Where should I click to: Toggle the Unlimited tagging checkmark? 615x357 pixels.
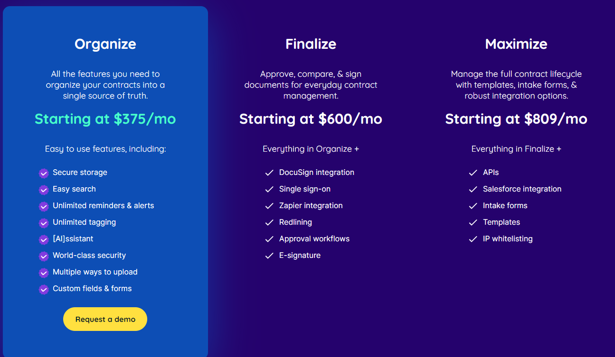(x=43, y=223)
